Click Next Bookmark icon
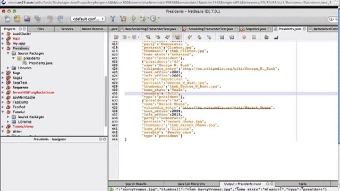 click(199, 37)
